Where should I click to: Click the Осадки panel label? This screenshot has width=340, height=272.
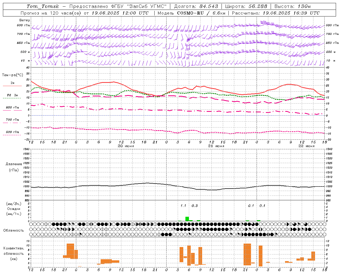tap(14, 209)
